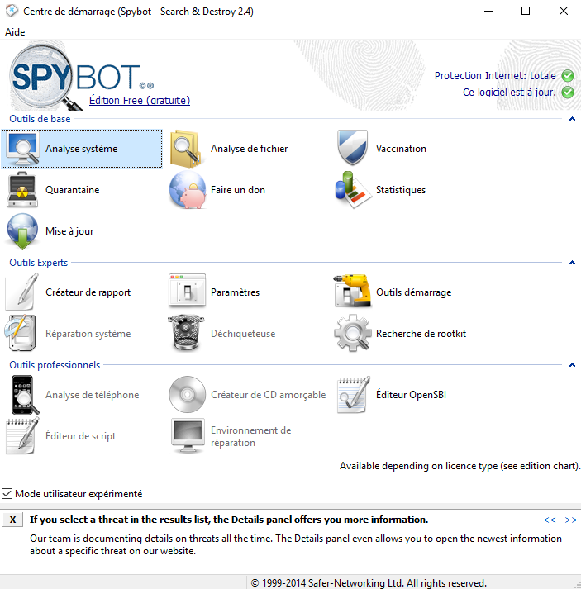581x589 pixels.
Task: Click Ce logiciel est à jour link
Action: [509, 92]
